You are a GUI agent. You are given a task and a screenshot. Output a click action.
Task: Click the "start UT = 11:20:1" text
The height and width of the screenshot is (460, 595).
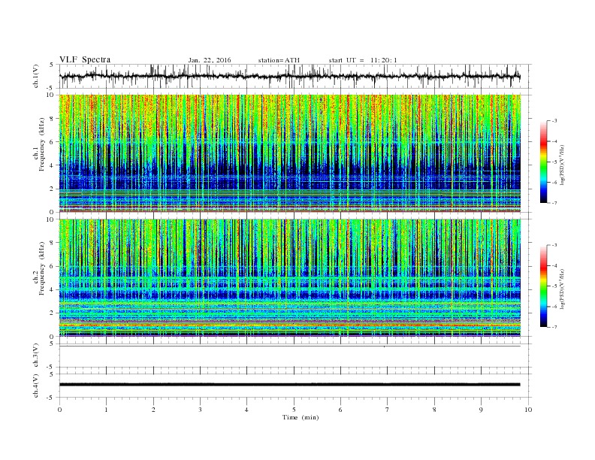click(x=363, y=60)
